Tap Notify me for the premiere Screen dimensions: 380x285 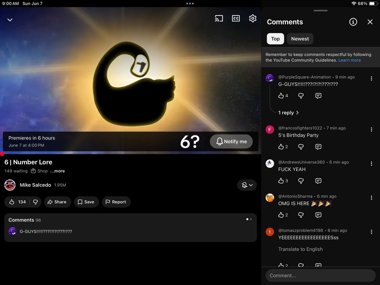pos(231,141)
